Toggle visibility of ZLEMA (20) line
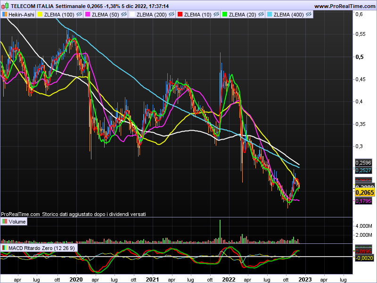Viewport: 377px width, 283px height. click(261, 15)
